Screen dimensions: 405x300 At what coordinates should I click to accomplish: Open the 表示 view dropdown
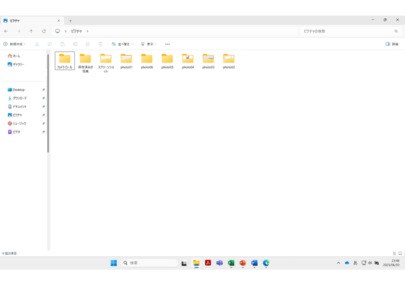148,44
